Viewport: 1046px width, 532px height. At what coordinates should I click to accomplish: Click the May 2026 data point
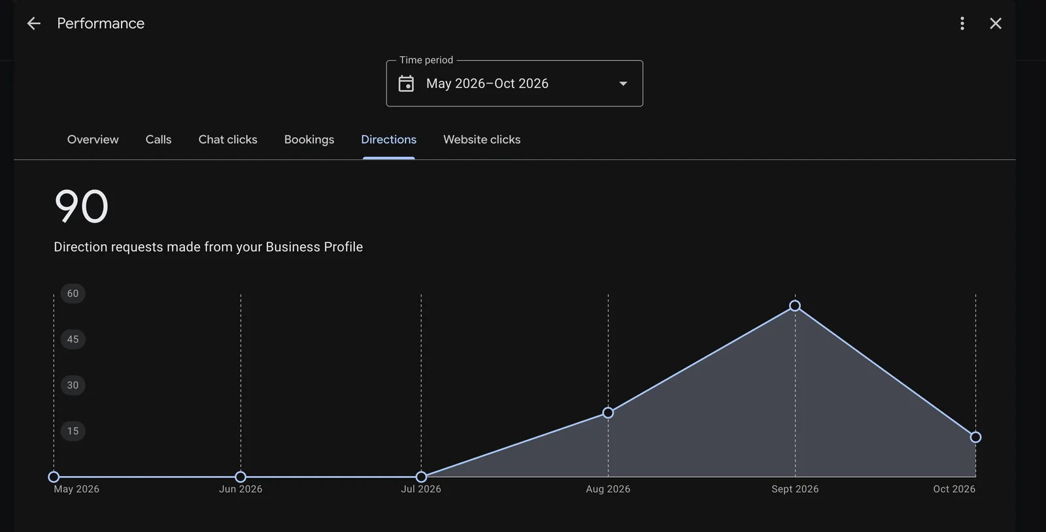pos(54,477)
